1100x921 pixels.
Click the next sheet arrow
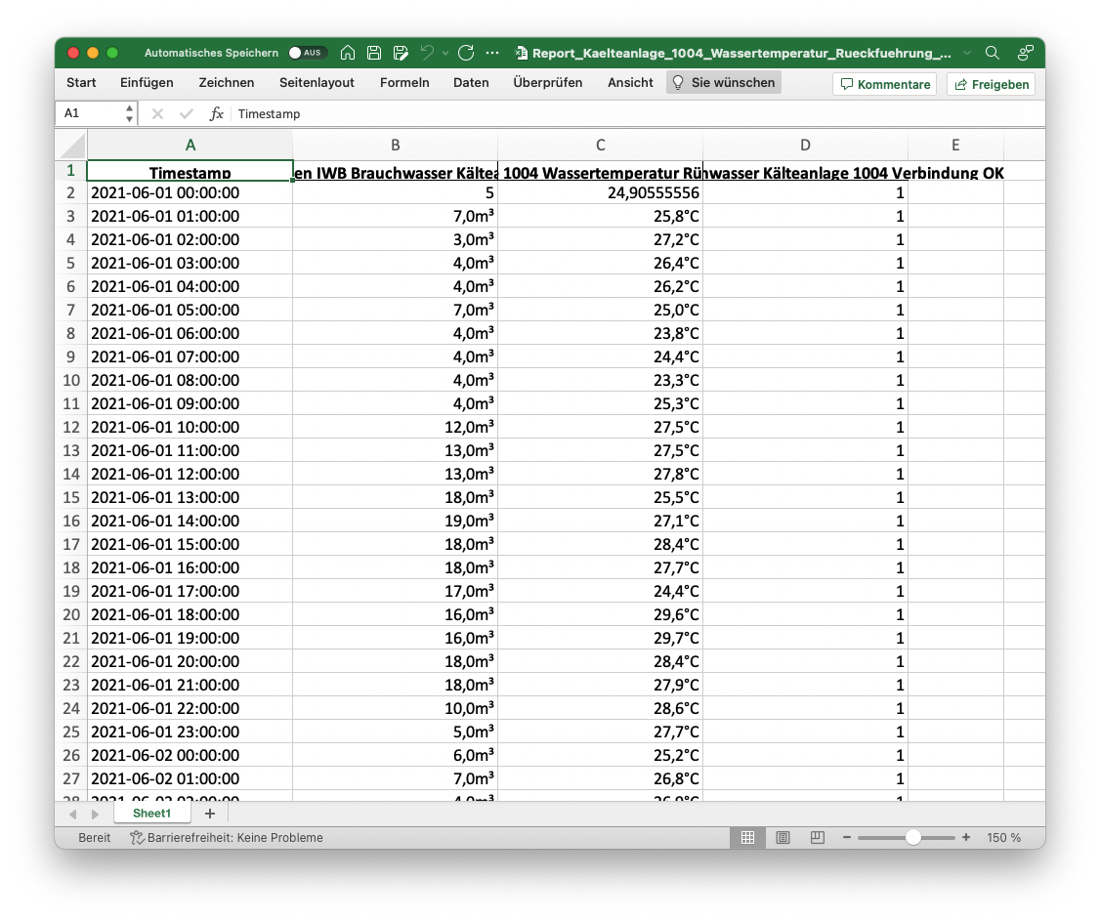(95, 815)
